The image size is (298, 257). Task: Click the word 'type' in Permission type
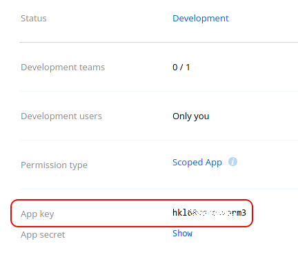pos(79,165)
